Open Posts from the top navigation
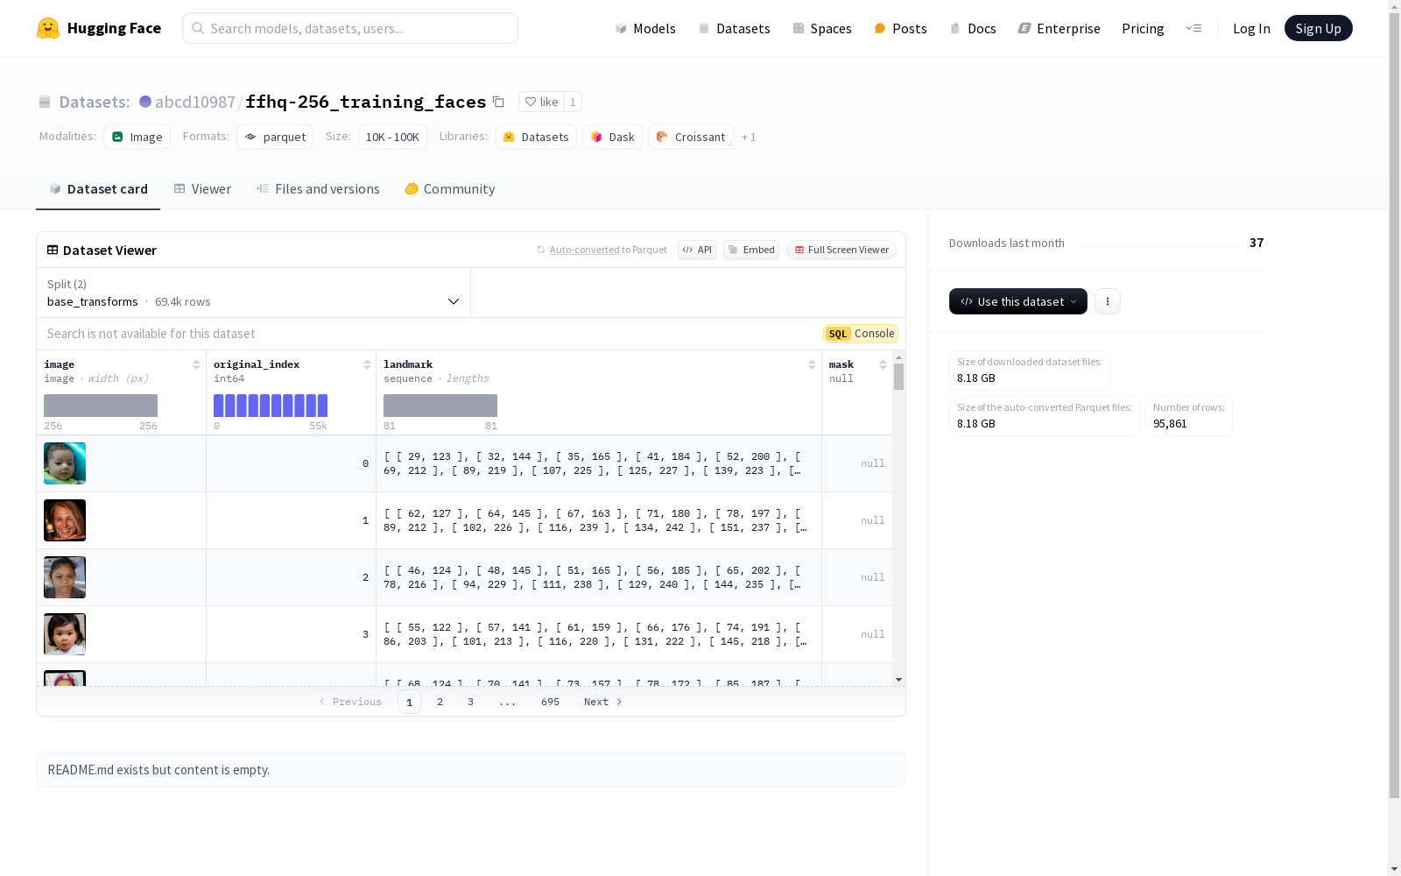1401x876 pixels. coord(901,28)
